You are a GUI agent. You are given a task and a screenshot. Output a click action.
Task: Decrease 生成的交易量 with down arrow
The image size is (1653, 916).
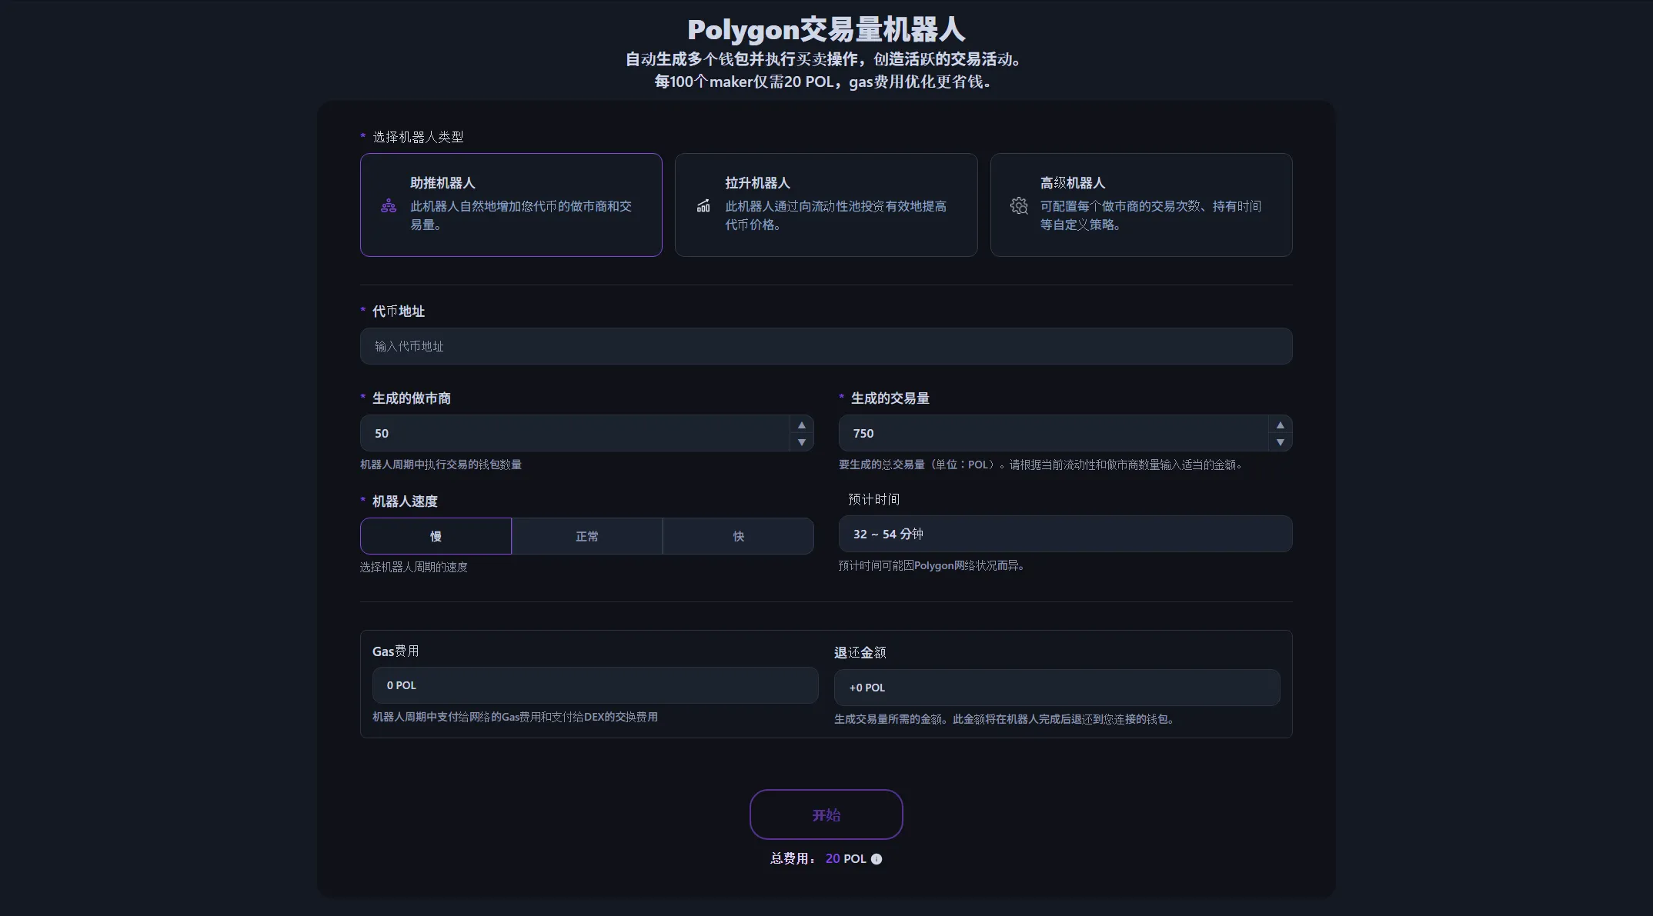click(1280, 442)
